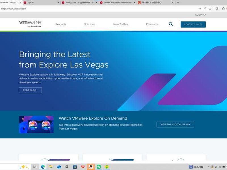Close the License and Service Terms tab
This screenshot has width=227, height=170.
pos(134,3)
